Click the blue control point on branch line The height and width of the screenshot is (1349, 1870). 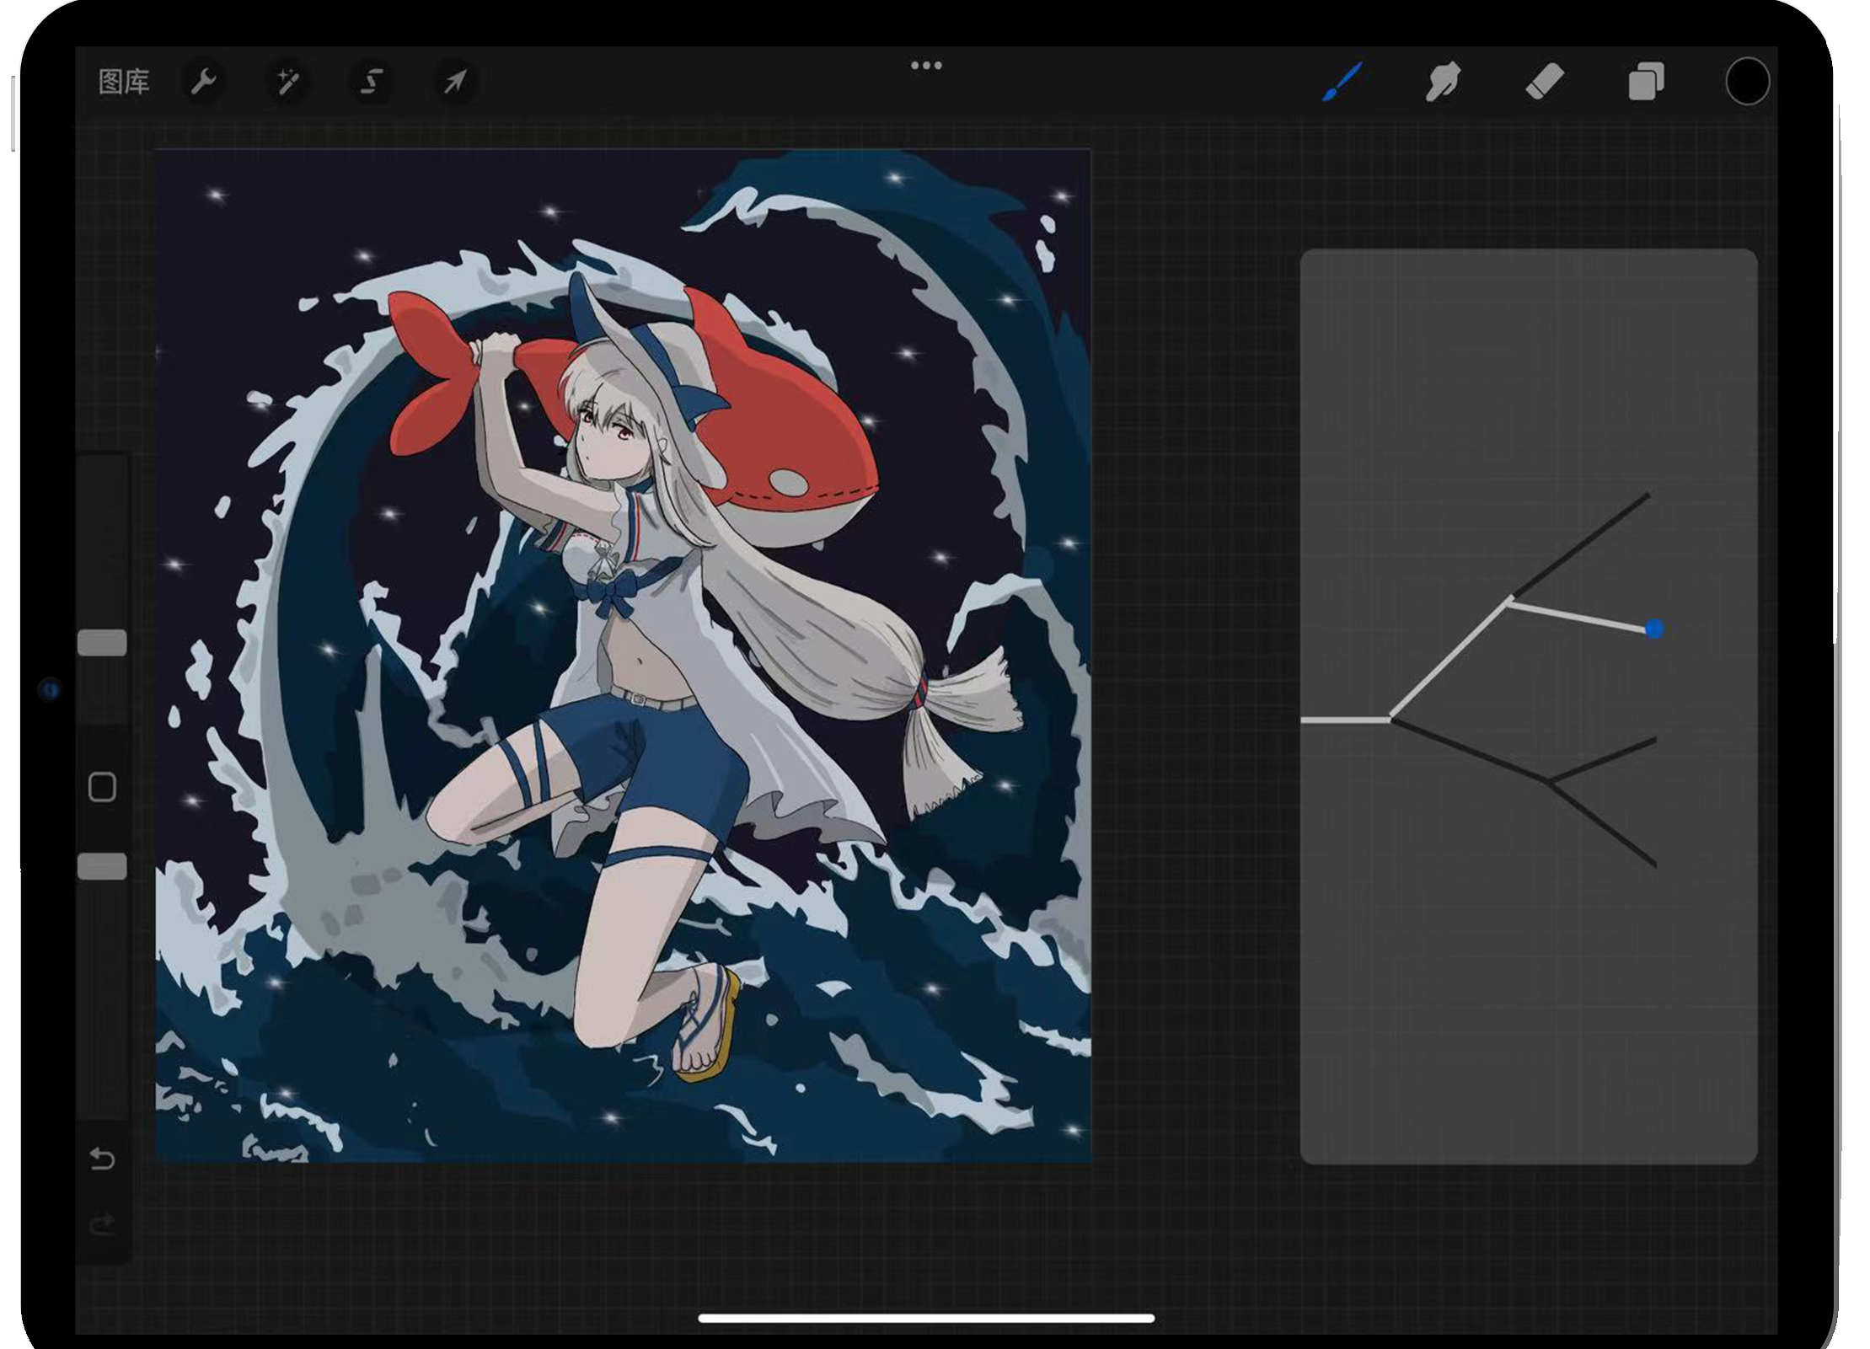1653,629
